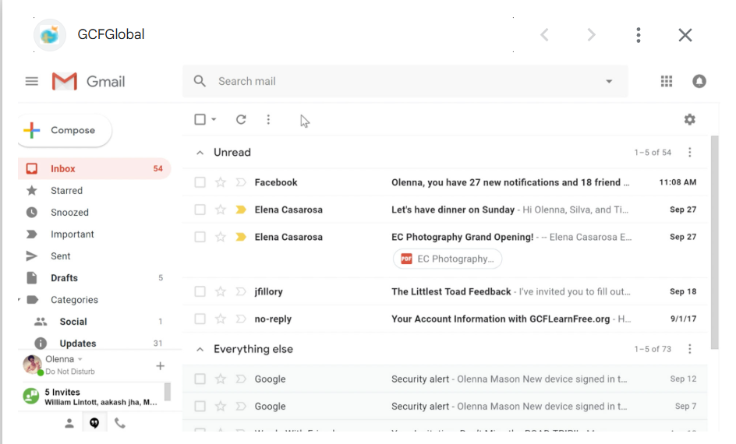The image size is (736, 444).
Task: Select the Facebook email checkbox
Action: (200, 182)
